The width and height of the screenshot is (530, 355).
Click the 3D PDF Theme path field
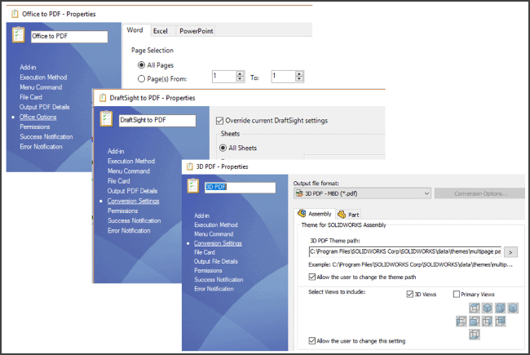pyautogui.click(x=405, y=252)
